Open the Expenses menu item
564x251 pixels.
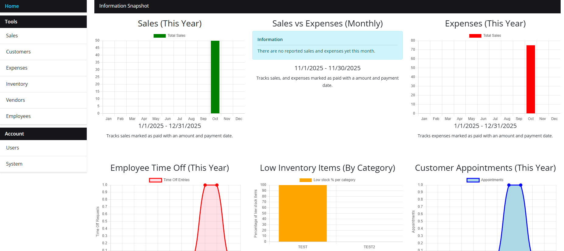[x=17, y=68]
